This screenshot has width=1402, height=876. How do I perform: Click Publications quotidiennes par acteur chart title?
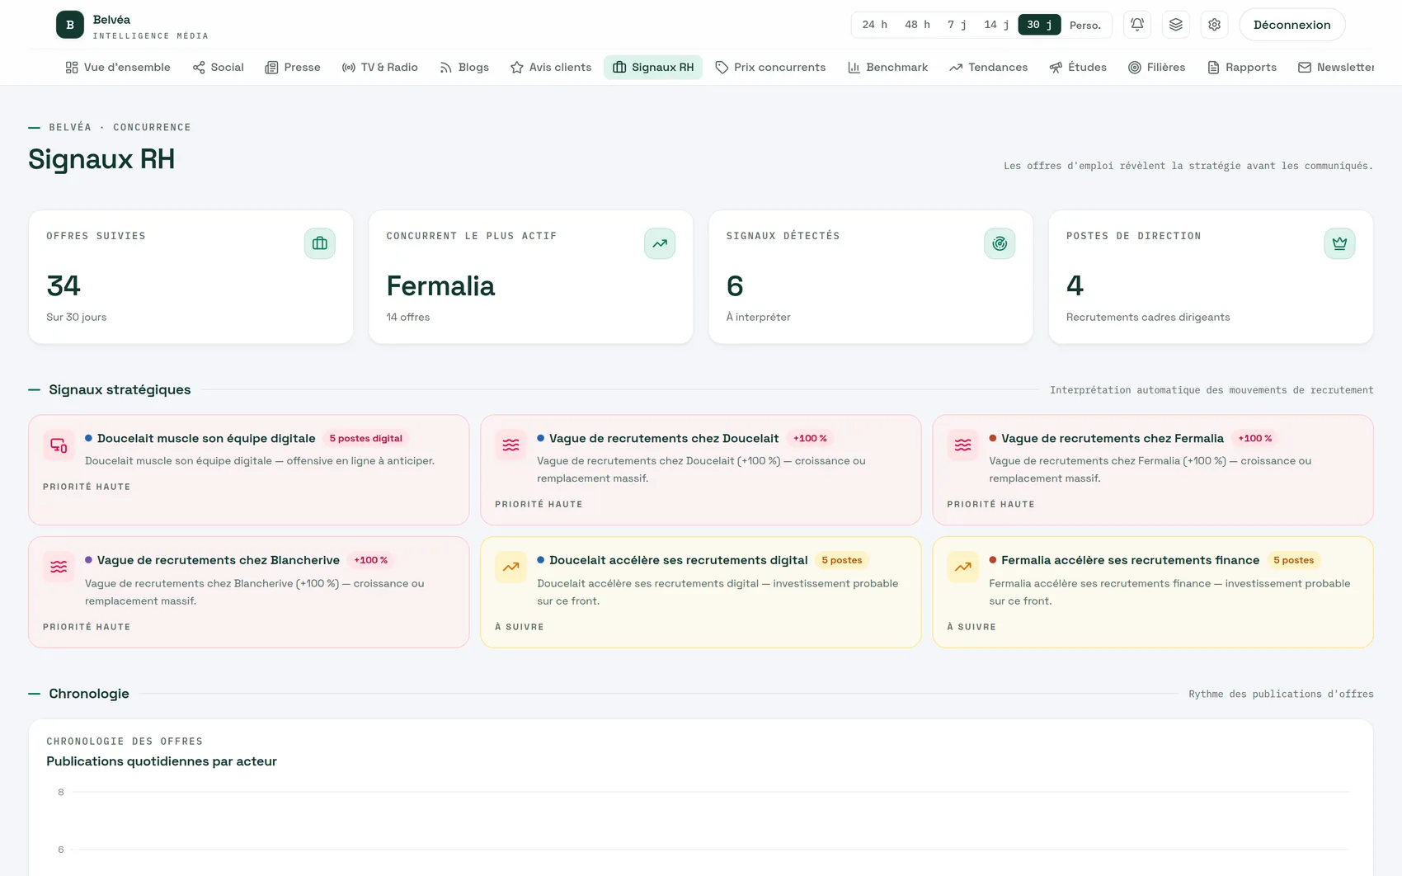(162, 761)
